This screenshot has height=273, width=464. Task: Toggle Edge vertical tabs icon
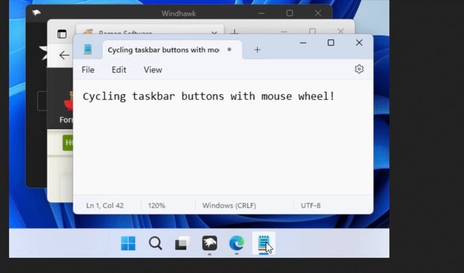[x=62, y=34]
